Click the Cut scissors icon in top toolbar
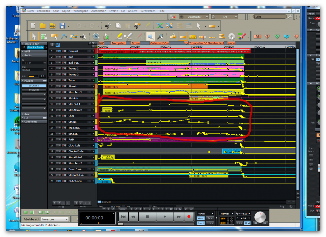 [x=108, y=26]
